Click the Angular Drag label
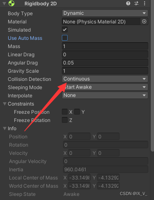Viewport: 154px width, 200px height. [x=23, y=63]
